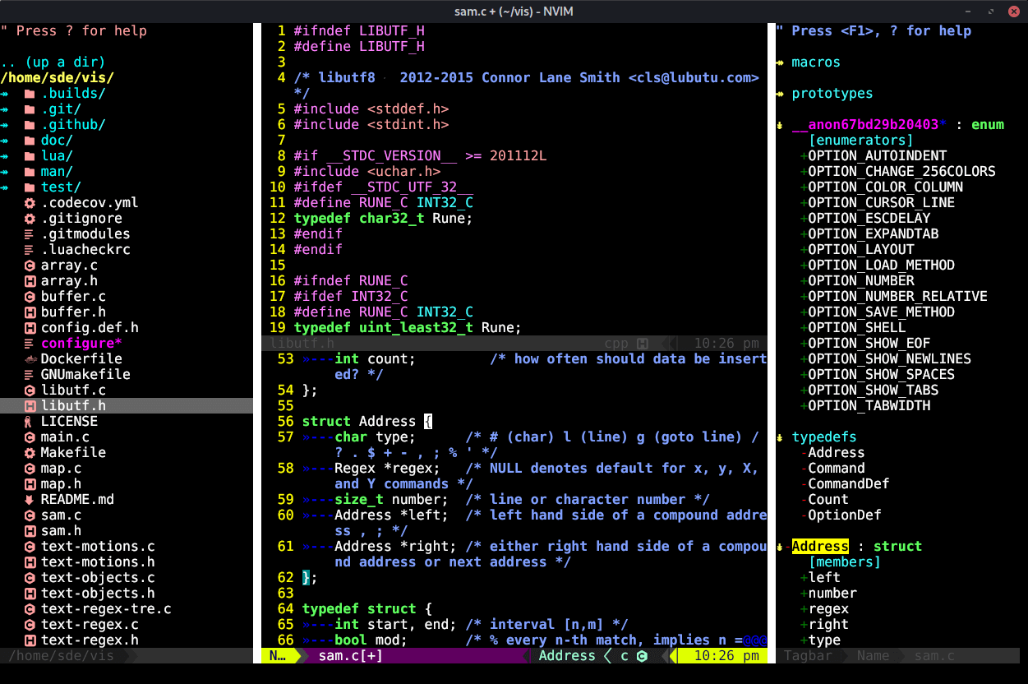
Task: Click [enumerators] label in Tagbar
Action: [860, 141]
